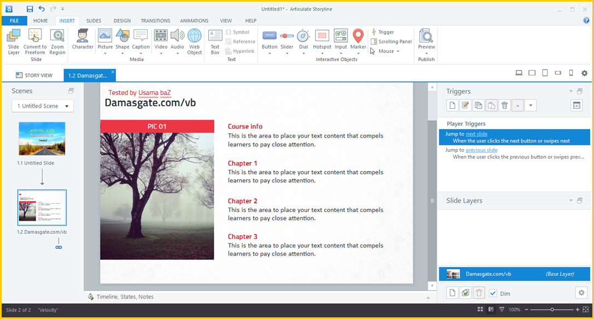
Task: Open the Mouse dropdown in ribbon
Action: (x=385, y=51)
